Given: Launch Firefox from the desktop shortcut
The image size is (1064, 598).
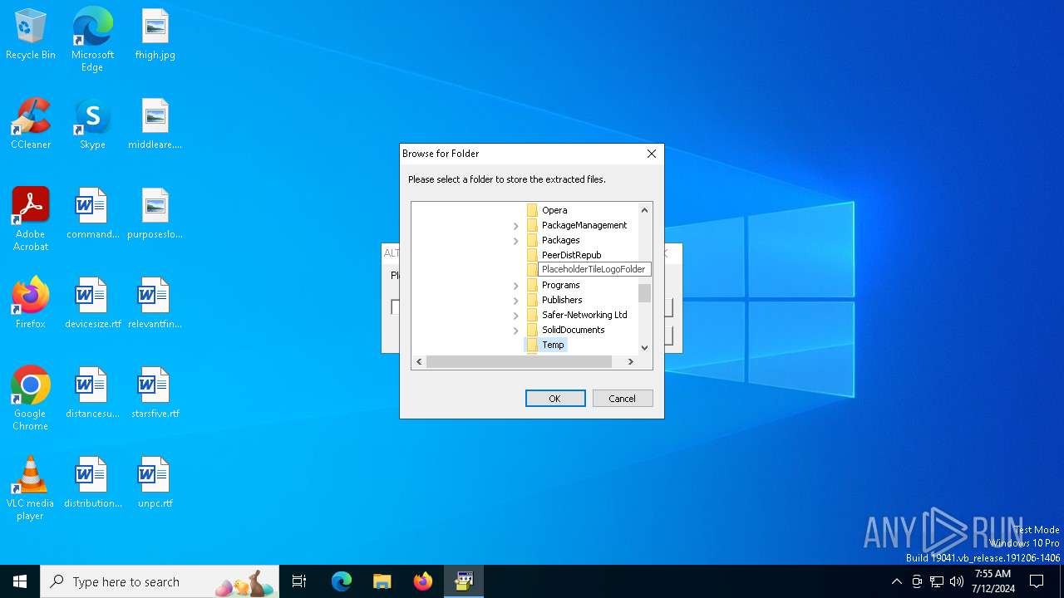Looking at the screenshot, I should click(31, 304).
